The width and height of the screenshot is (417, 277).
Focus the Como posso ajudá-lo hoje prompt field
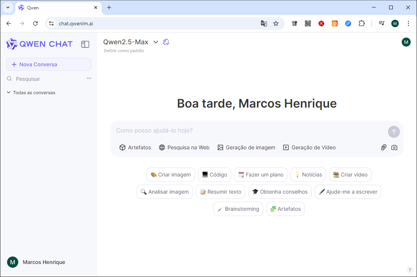pyautogui.click(x=250, y=131)
